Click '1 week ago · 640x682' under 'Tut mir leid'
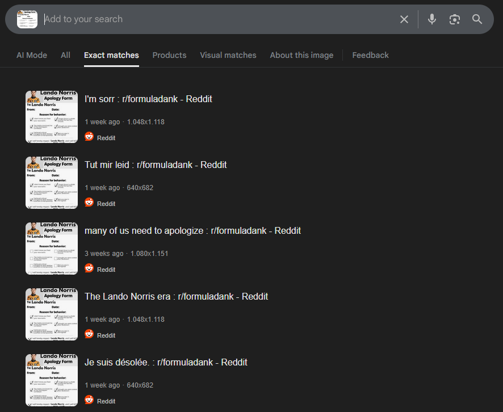Viewport: 503px width, 412px height. coord(119,188)
